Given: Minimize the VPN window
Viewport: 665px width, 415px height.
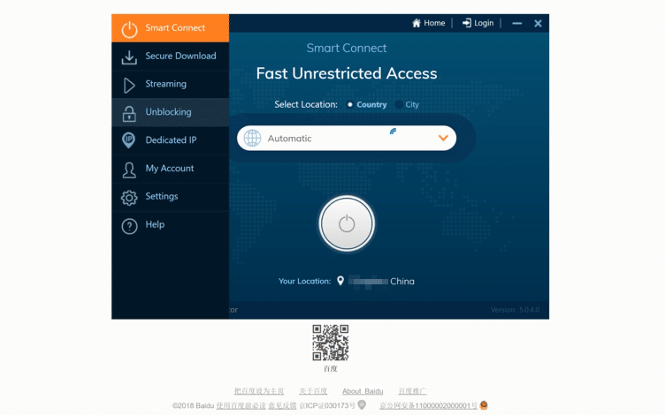Looking at the screenshot, I should point(517,23).
